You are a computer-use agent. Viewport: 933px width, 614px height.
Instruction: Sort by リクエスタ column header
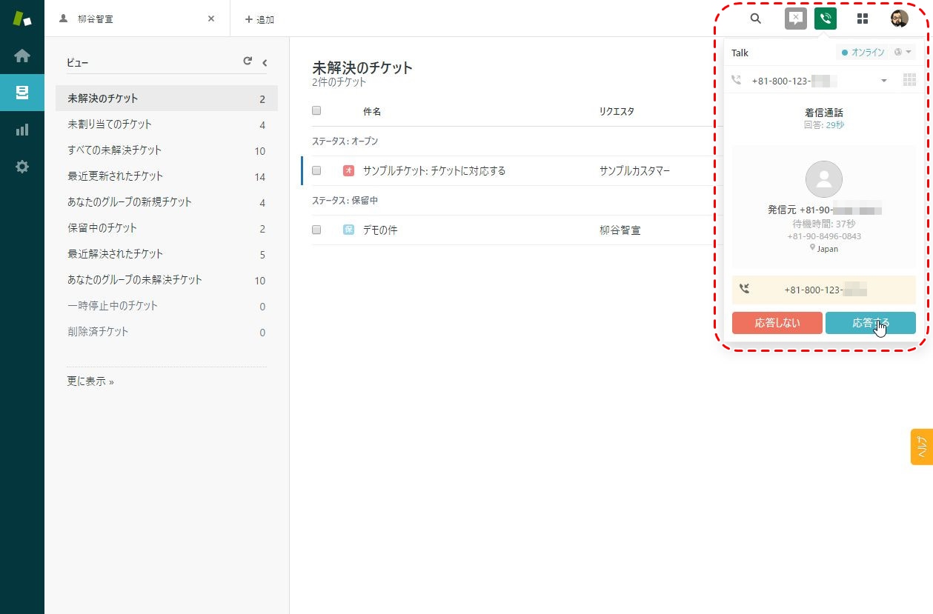pos(617,111)
